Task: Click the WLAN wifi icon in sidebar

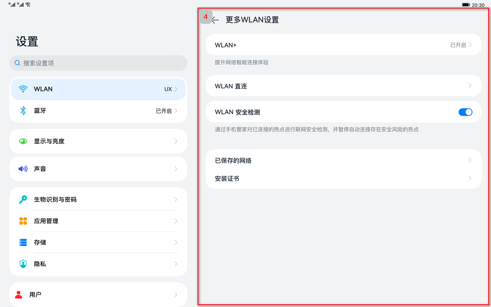Action: 23,89
